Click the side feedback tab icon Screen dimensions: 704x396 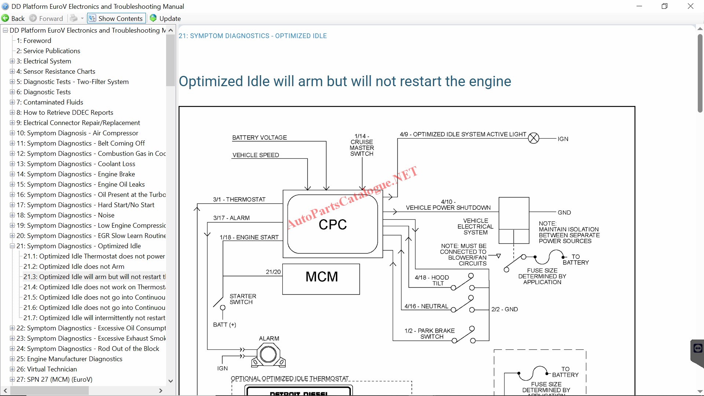[697, 348]
